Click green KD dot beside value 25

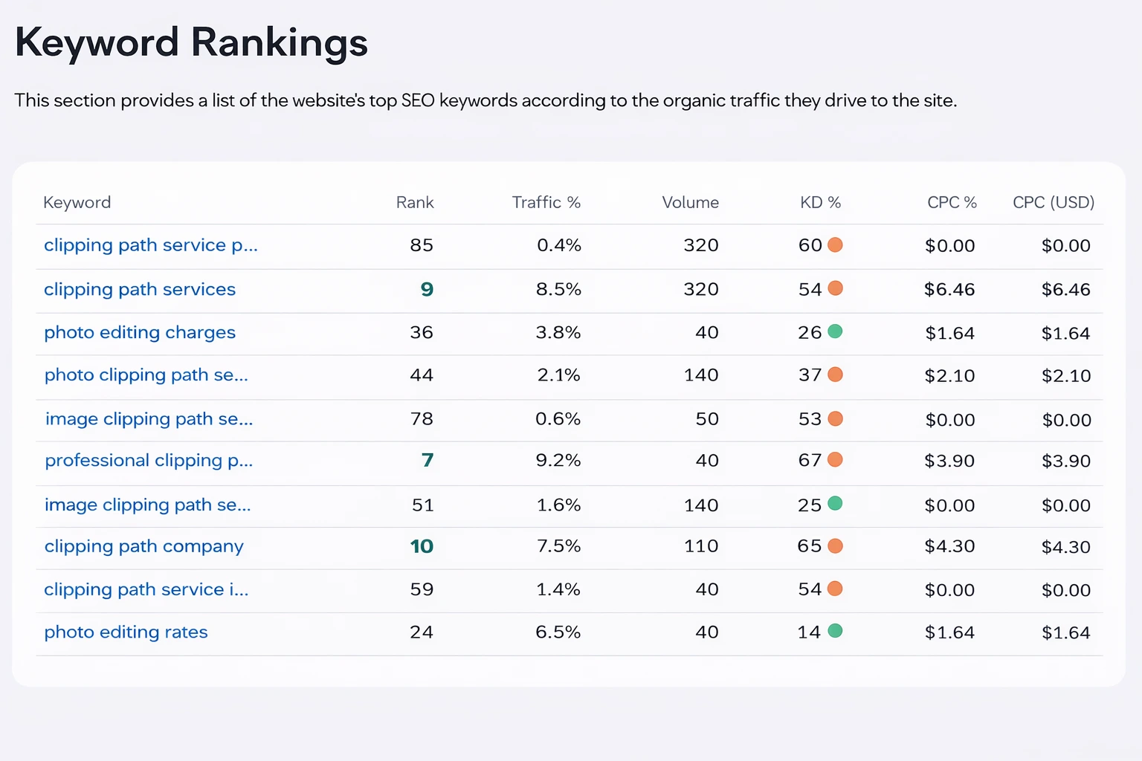click(835, 504)
